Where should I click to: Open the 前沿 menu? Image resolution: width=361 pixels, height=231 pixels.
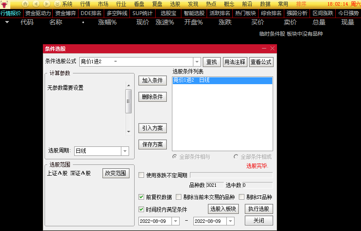tap(247, 4)
